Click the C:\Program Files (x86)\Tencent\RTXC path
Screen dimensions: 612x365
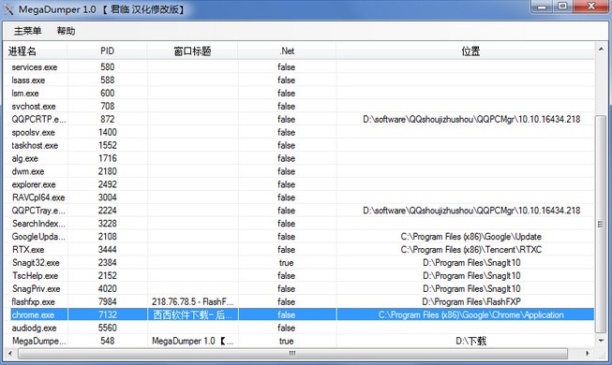470,250
